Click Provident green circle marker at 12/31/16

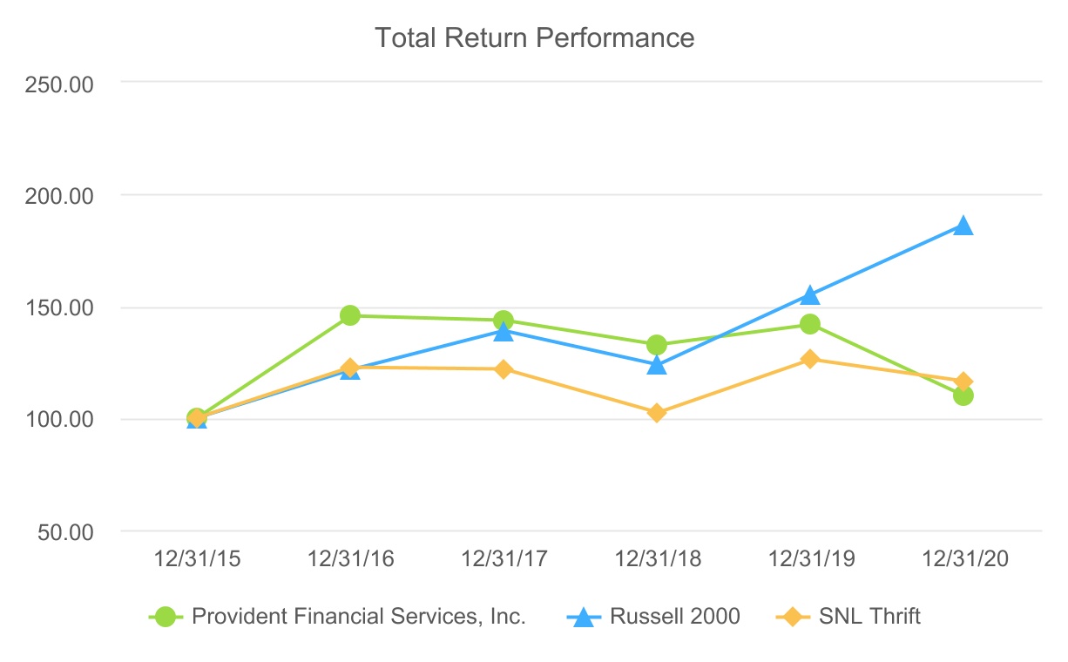(x=350, y=315)
